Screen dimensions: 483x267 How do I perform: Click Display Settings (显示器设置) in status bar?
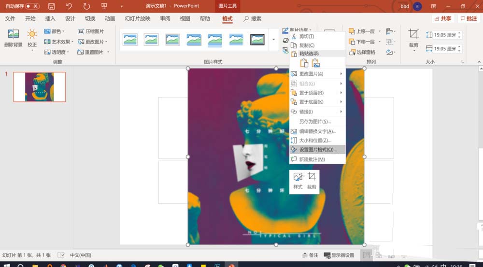tap(339, 255)
